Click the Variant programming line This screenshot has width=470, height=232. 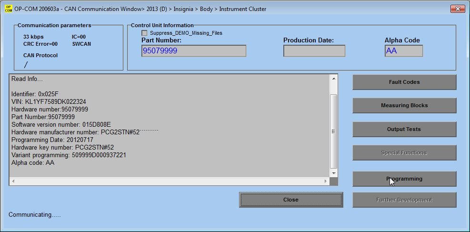pos(69,155)
